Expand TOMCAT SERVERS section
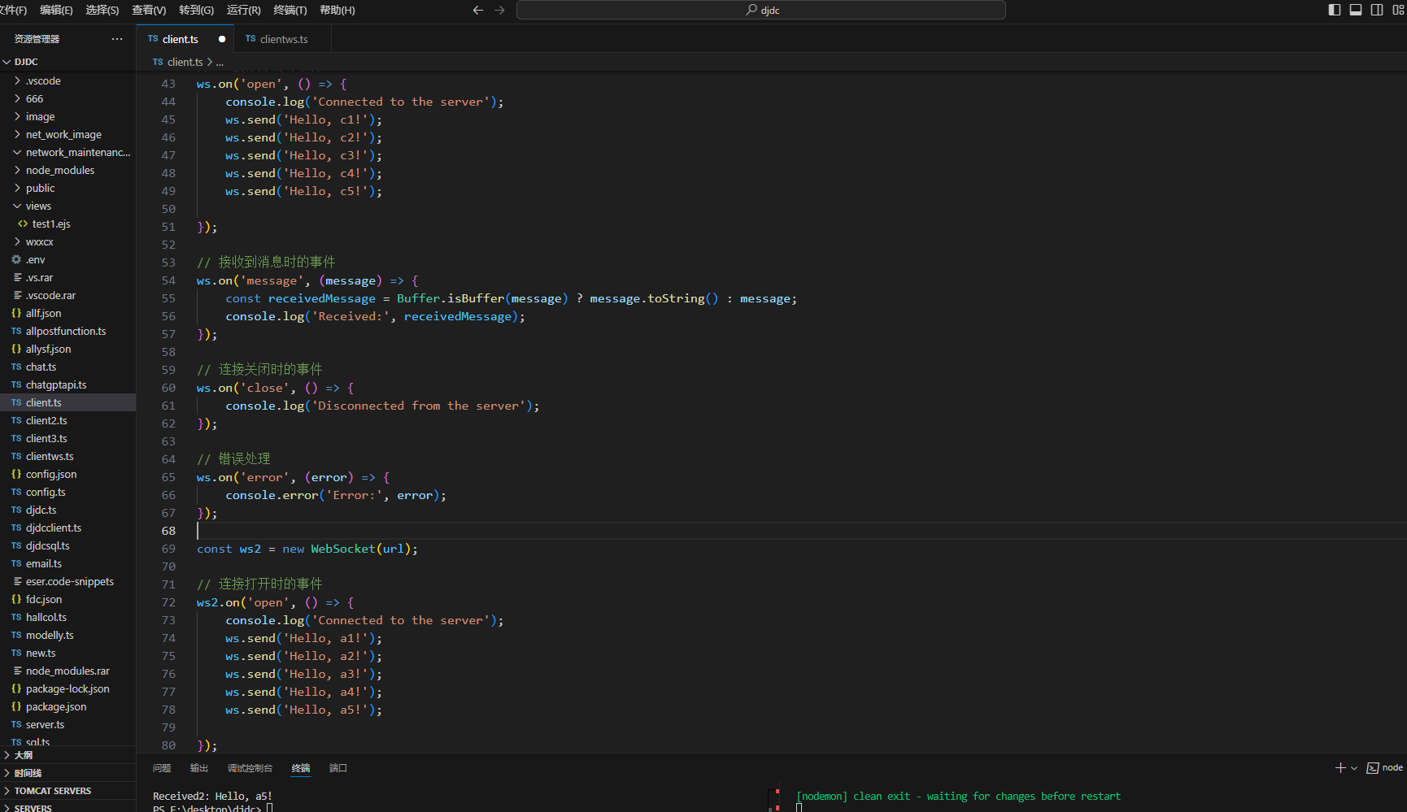Screen dimensions: 1407x812 [68, 791]
